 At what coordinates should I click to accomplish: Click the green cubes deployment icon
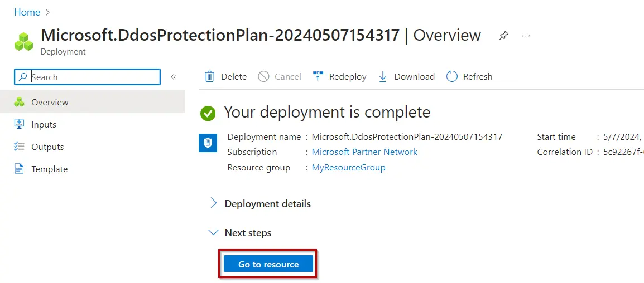(24, 42)
